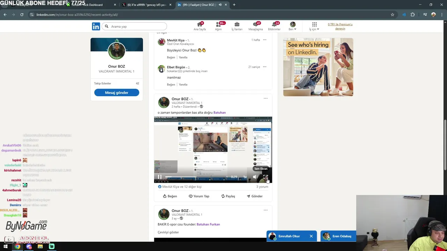
Task: Open File Explorer from the taskbar
Action: click(40, 247)
